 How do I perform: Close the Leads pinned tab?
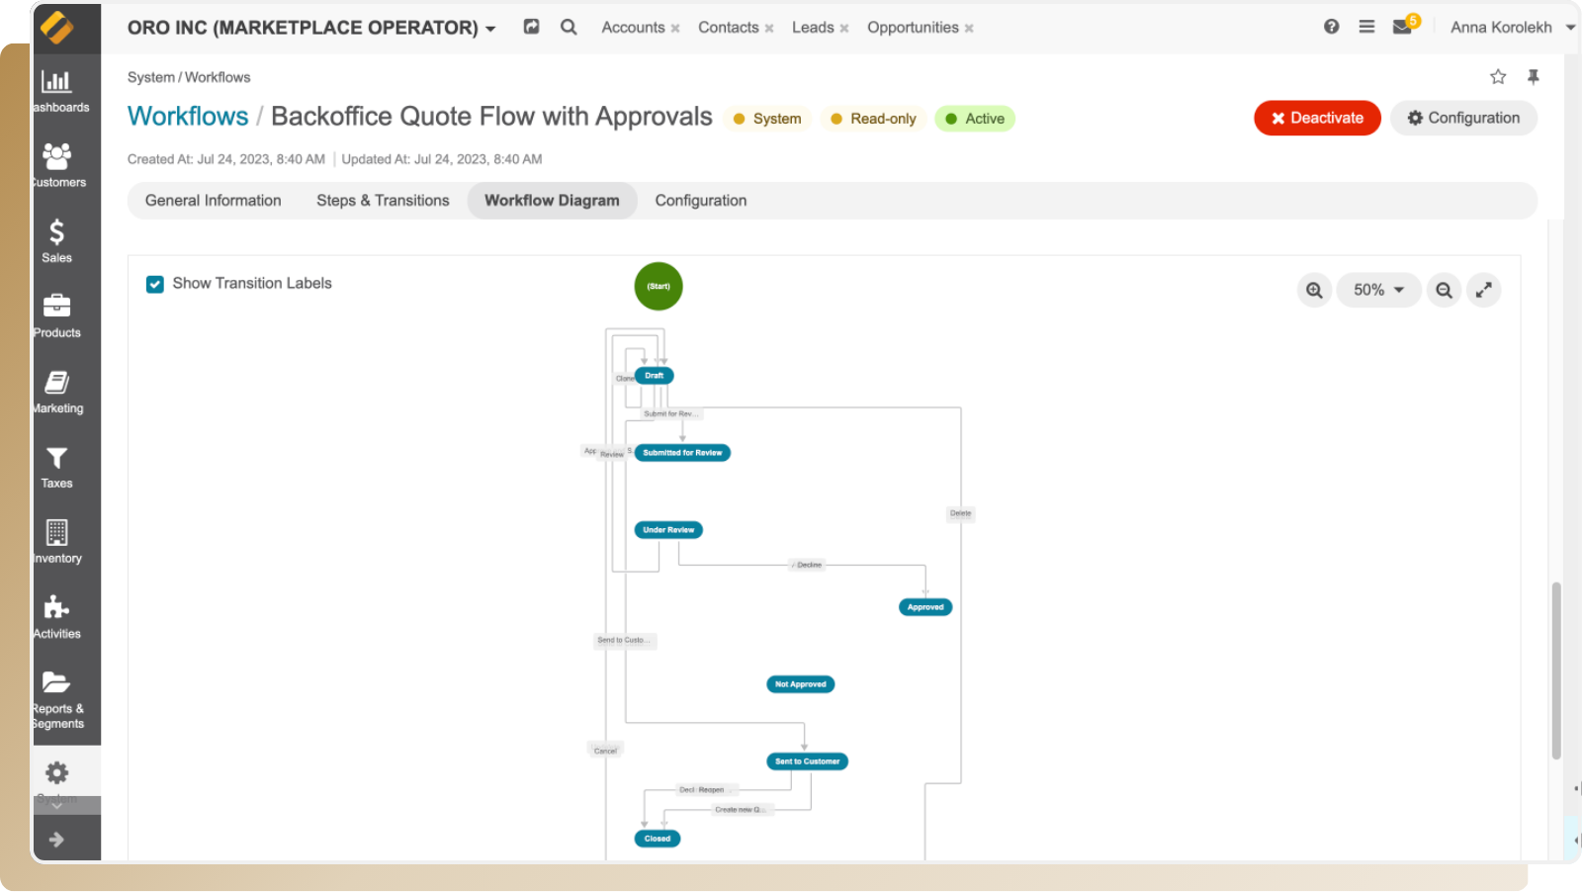[x=844, y=29]
